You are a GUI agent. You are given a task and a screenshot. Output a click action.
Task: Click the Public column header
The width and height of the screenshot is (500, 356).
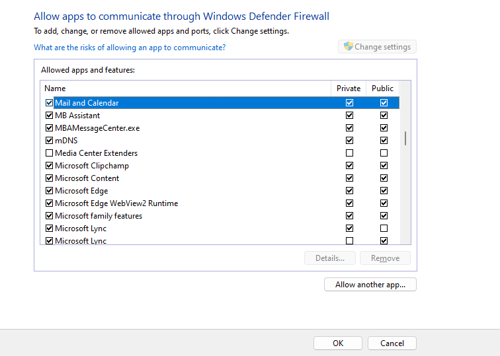click(382, 89)
